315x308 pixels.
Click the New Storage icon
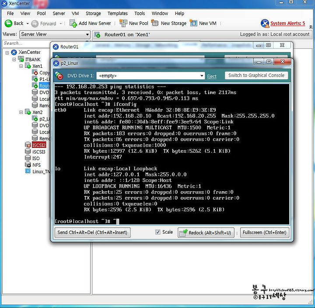tap(155, 23)
